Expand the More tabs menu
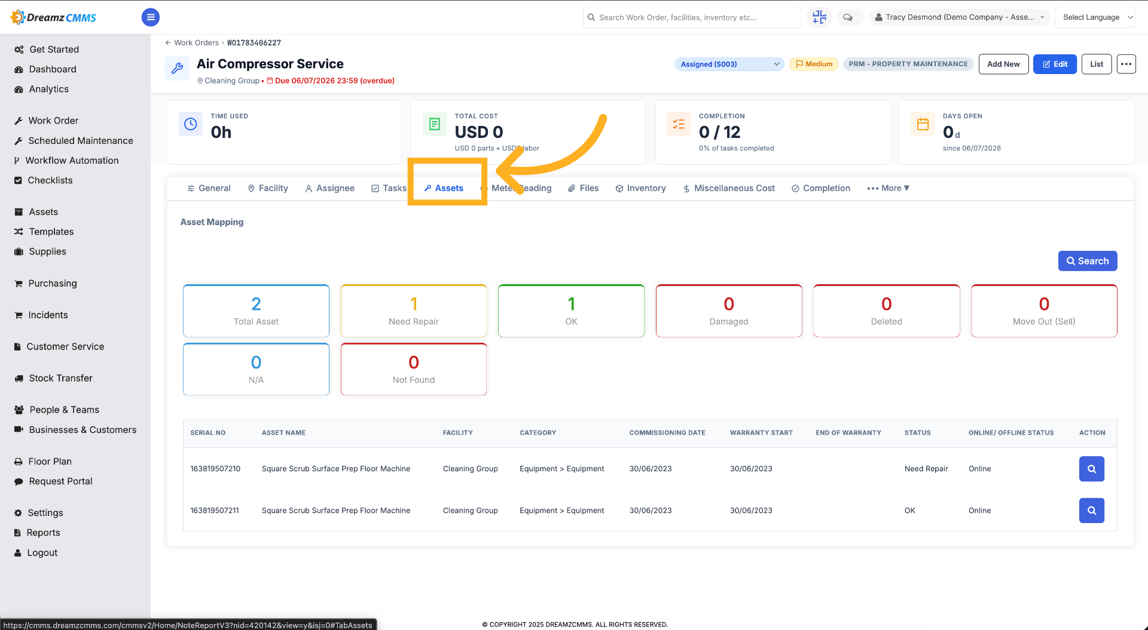 tap(888, 188)
